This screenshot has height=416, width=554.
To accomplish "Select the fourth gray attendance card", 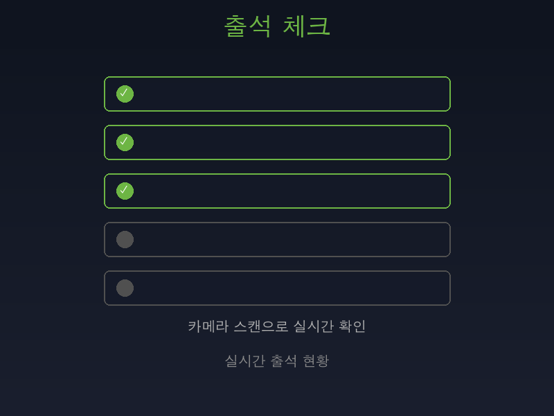I will [x=277, y=239].
